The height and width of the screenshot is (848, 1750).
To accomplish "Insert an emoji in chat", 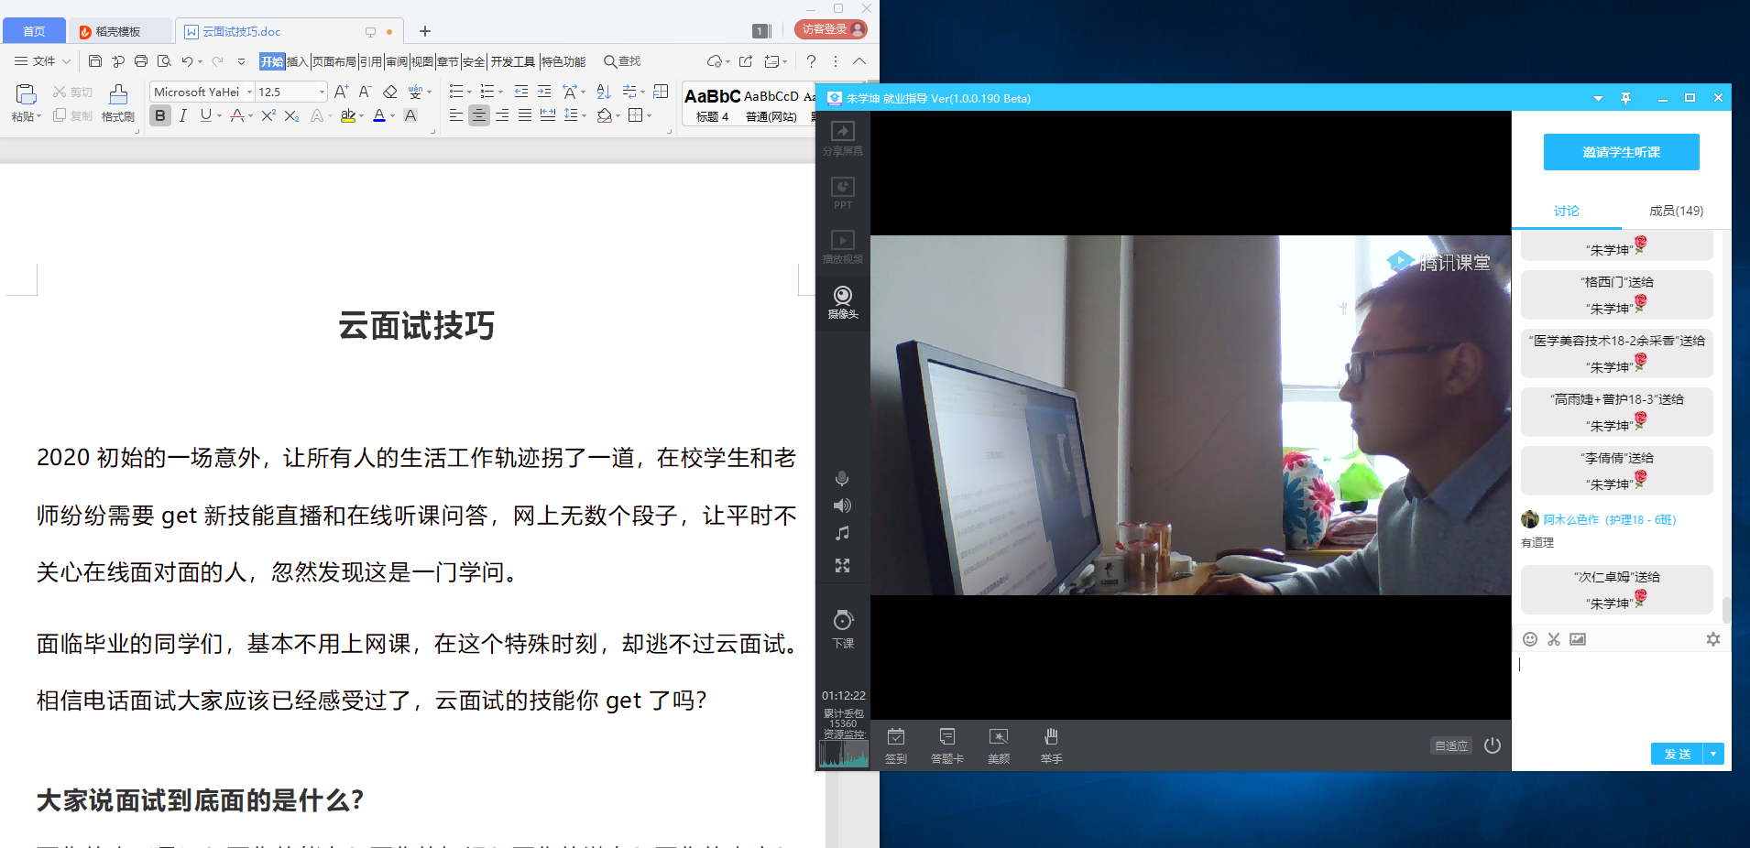I will click(x=1530, y=639).
